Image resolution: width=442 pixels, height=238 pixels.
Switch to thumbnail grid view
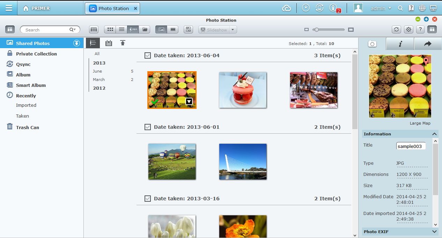click(x=110, y=30)
